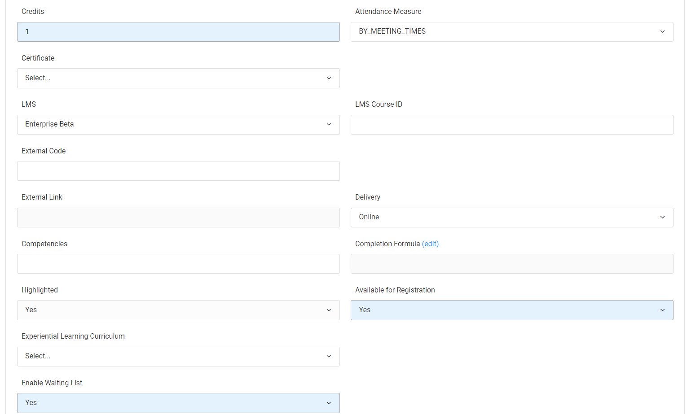This screenshot has height=414, width=687.
Task: Click the Attendance Measure label
Action: 388,11
